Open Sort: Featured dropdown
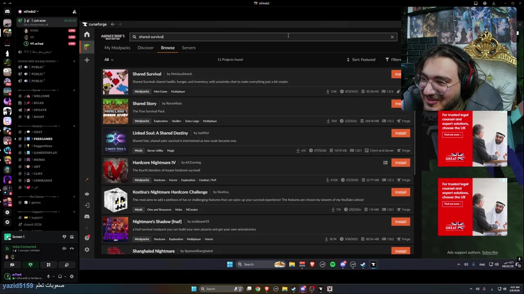The image size is (524, 294). pos(361,60)
